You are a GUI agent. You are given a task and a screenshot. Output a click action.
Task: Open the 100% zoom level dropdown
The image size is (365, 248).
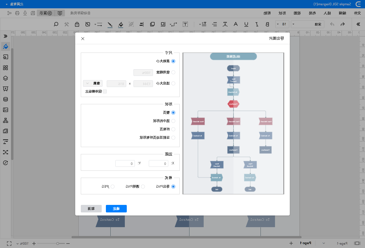pos(23,243)
